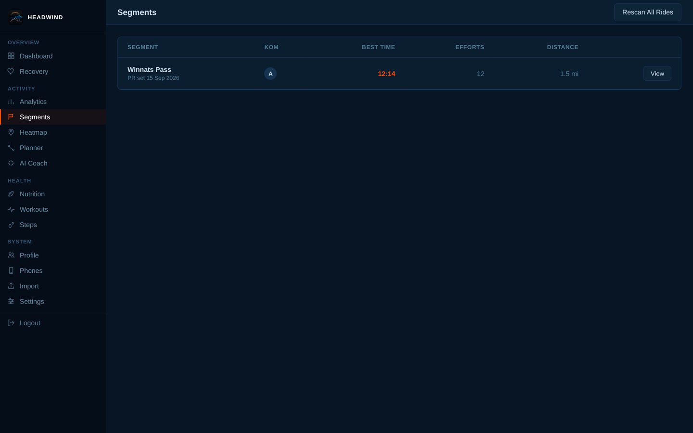Click the Steps footprint icon
Screen dimensions: 693x433
coord(11,225)
